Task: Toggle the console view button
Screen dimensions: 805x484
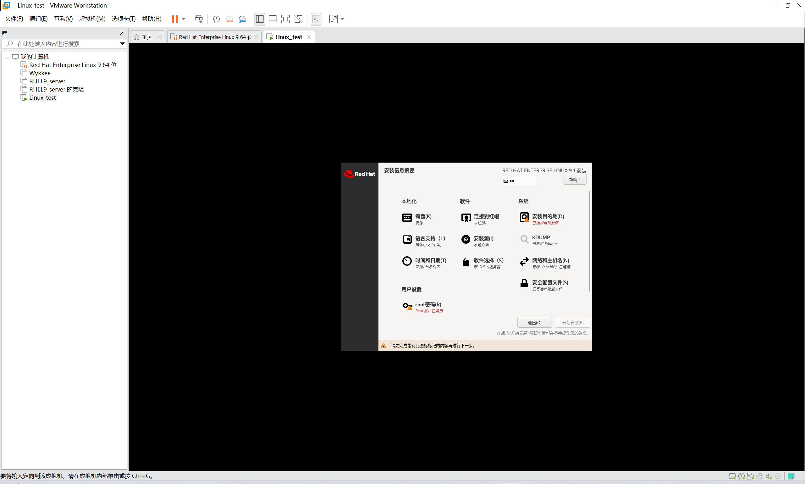Action: tap(316, 19)
